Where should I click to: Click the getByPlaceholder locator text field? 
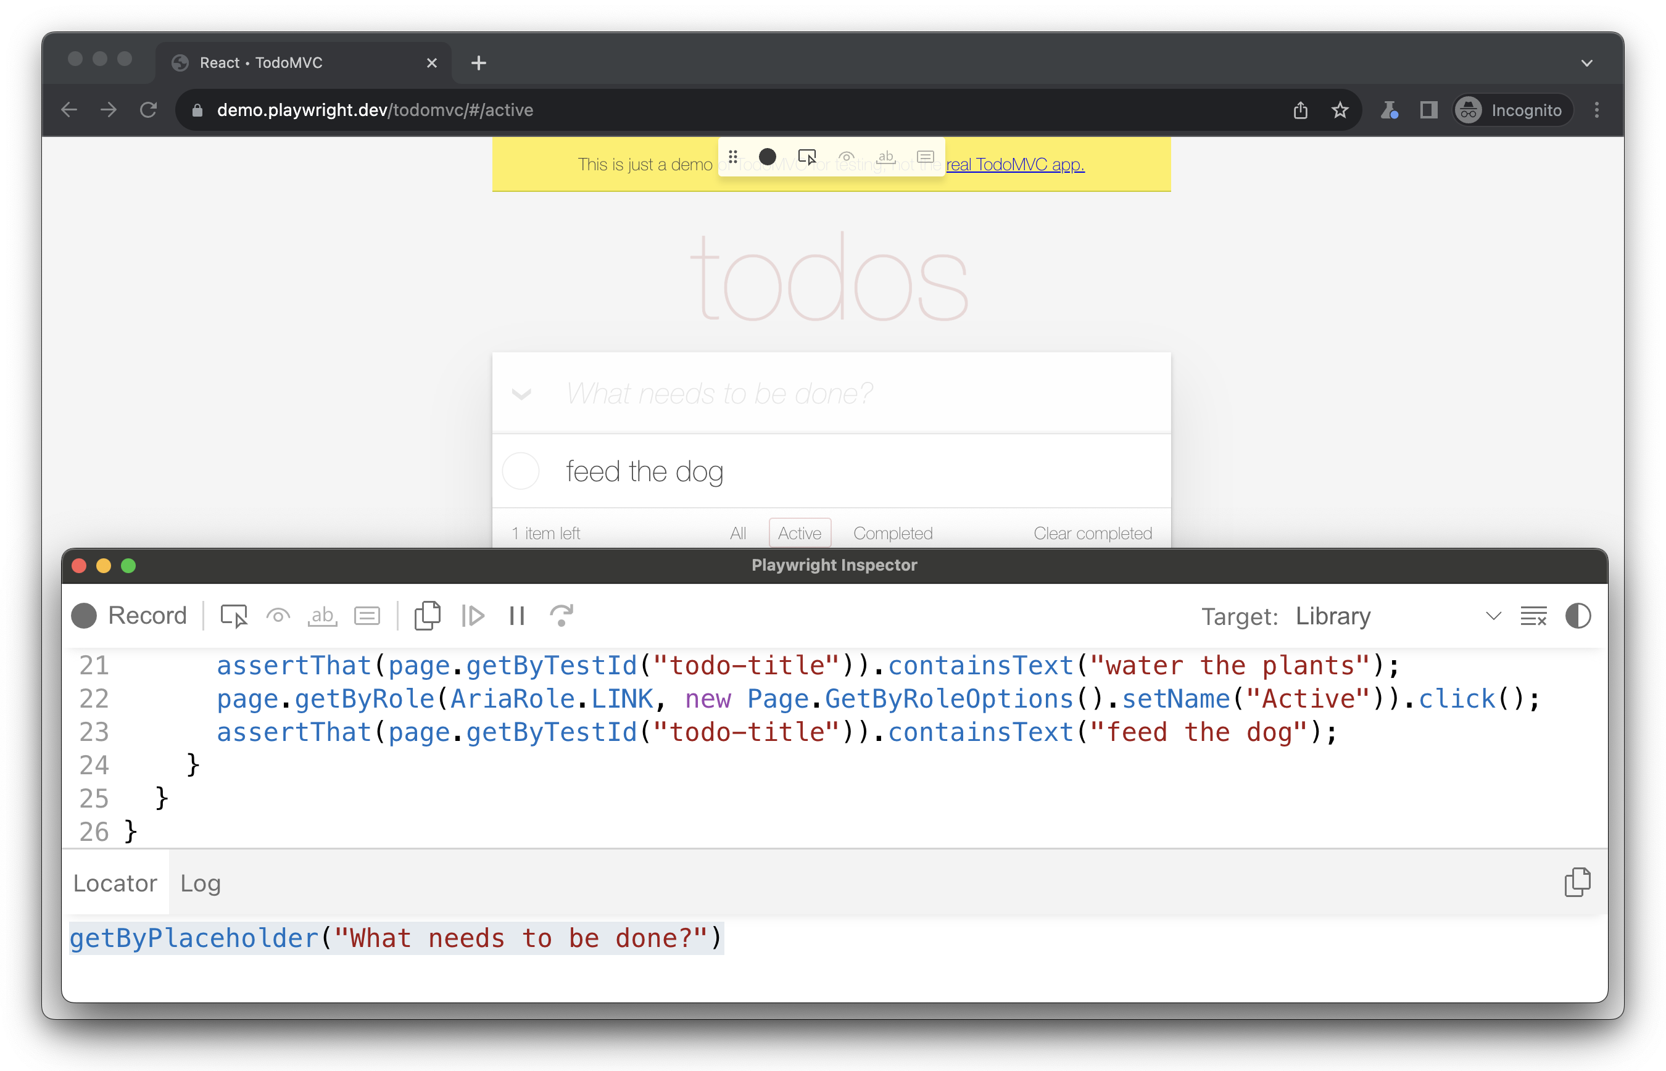[397, 938]
